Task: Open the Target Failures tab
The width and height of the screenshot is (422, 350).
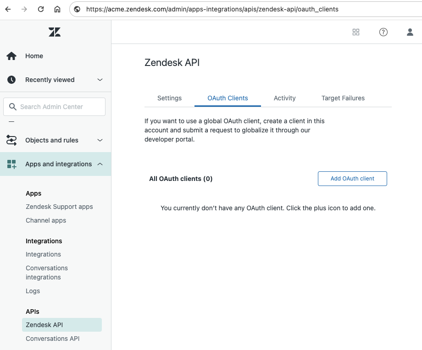Action: (x=343, y=98)
